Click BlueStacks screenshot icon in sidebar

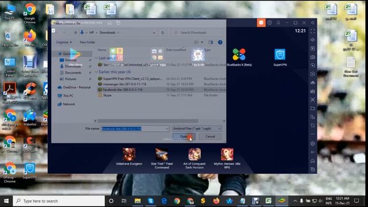pyautogui.click(x=313, y=99)
